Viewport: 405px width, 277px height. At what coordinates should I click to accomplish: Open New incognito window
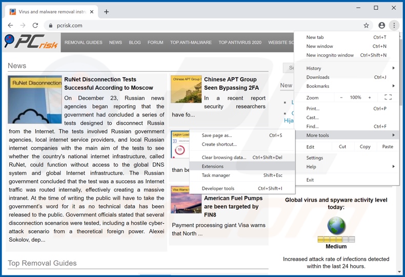(330, 55)
